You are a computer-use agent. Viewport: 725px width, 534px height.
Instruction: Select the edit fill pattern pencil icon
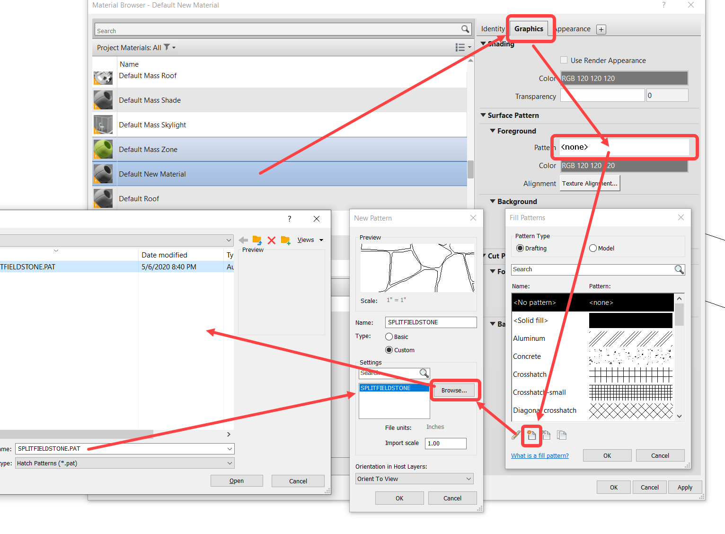click(516, 436)
